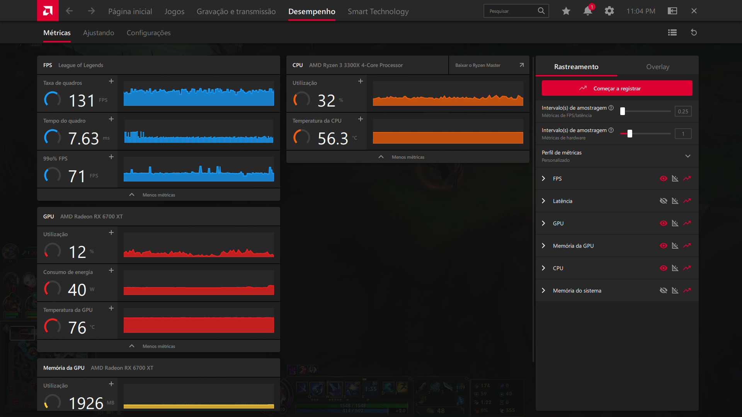Click the search magnifier icon
The width and height of the screenshot is (742, 417).
tap(541, 11)
